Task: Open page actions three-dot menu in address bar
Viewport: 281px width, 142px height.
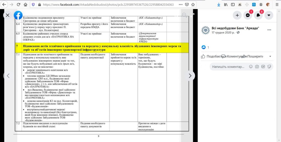Action: 181,4
